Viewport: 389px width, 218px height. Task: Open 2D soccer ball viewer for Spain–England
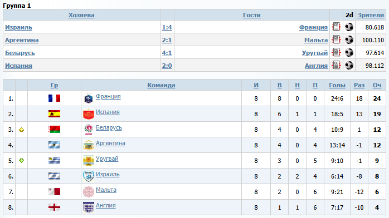[349, 65]
